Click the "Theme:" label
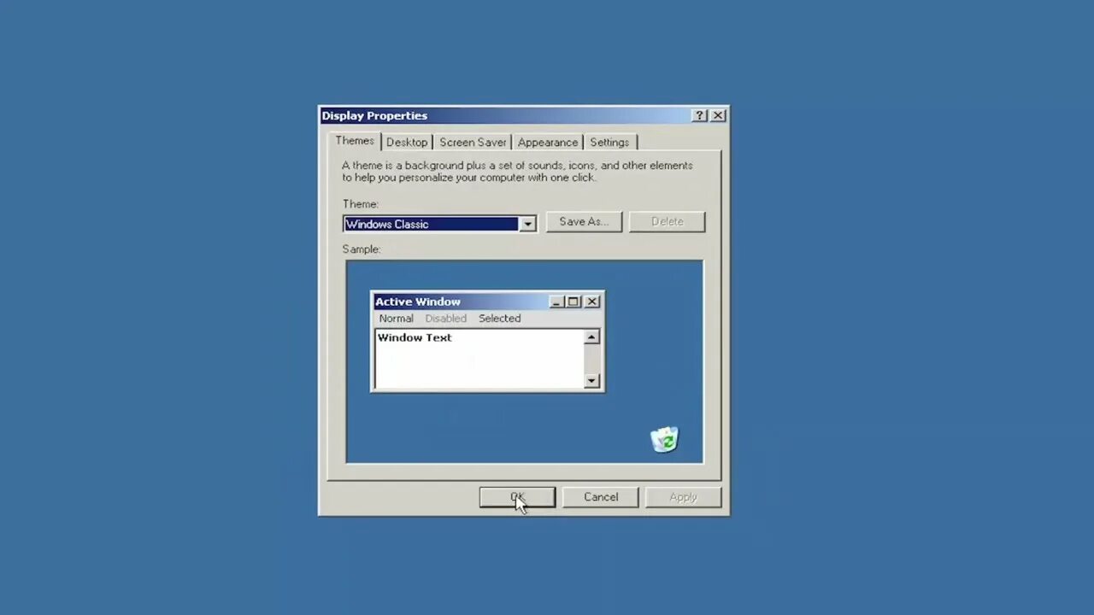Viewport: 1094px width, 615px height. 361,204
